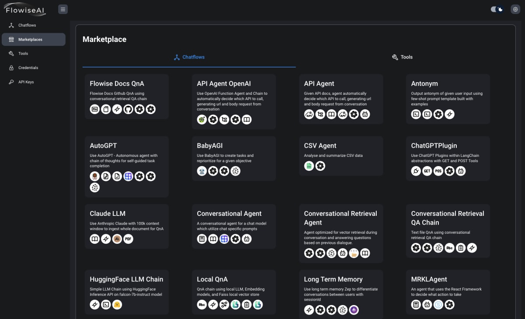Click the FlowiseAI logo
525x319 pixels.
[x=25, y=9]
